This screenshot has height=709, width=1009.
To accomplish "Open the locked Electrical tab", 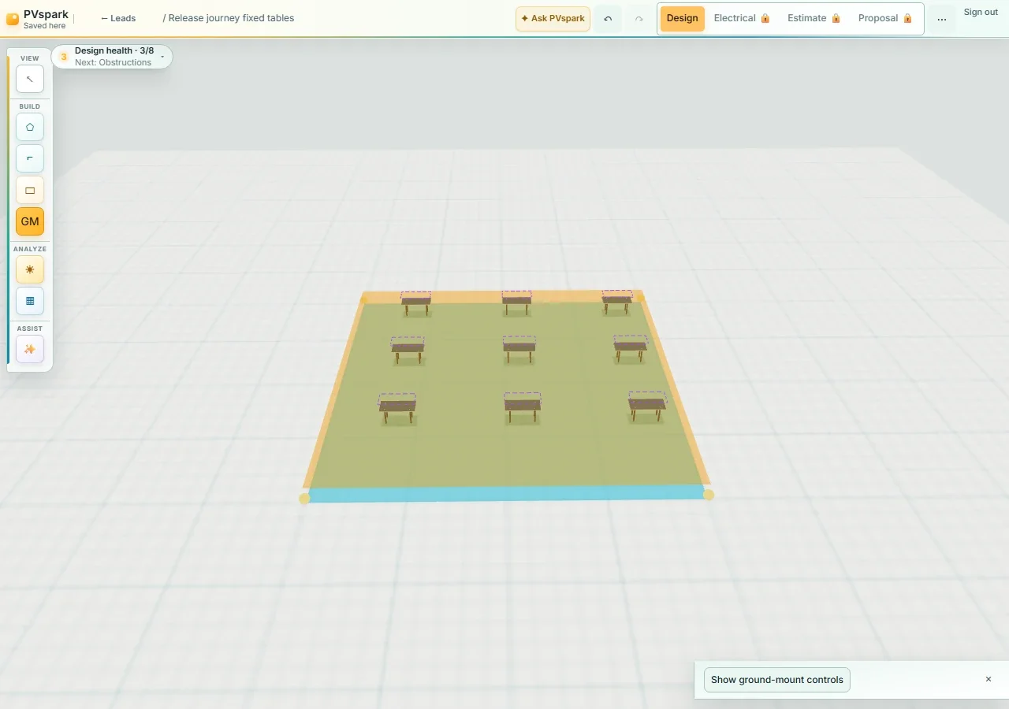I will pyautogui.click(x=742, y=18).
